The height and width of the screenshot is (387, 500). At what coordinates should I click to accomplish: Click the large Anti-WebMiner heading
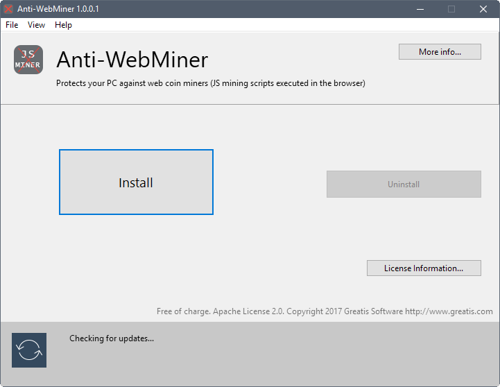point(132,60)
